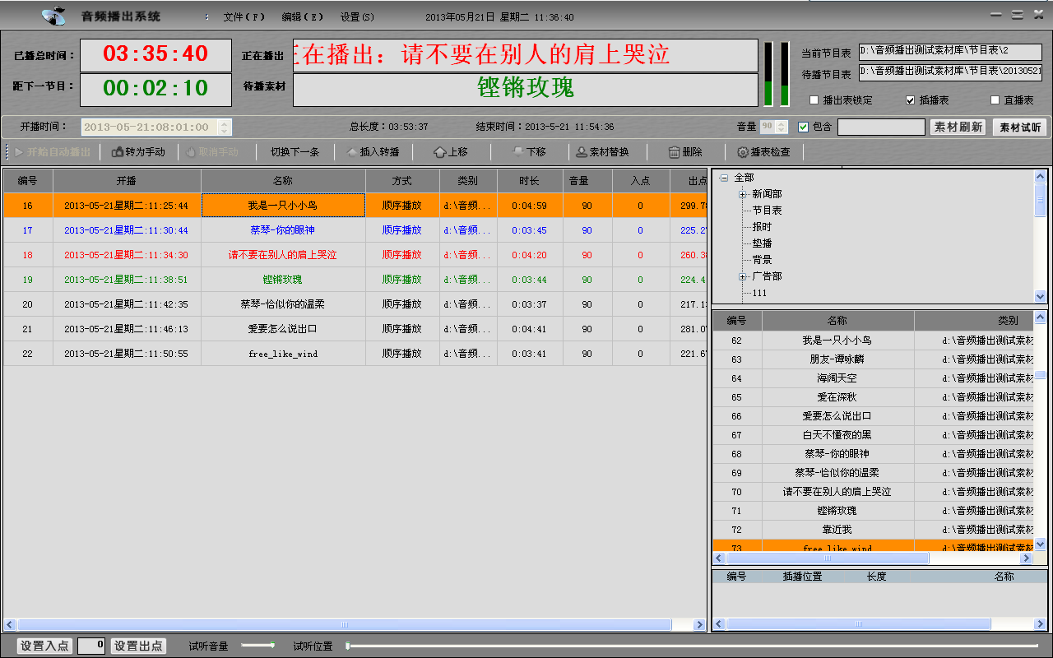The height and width of the screenshot is (658, 1053).
Task: Click the 转为手动 (switch to manual) toolbar icon
Action: coord(118,152)
